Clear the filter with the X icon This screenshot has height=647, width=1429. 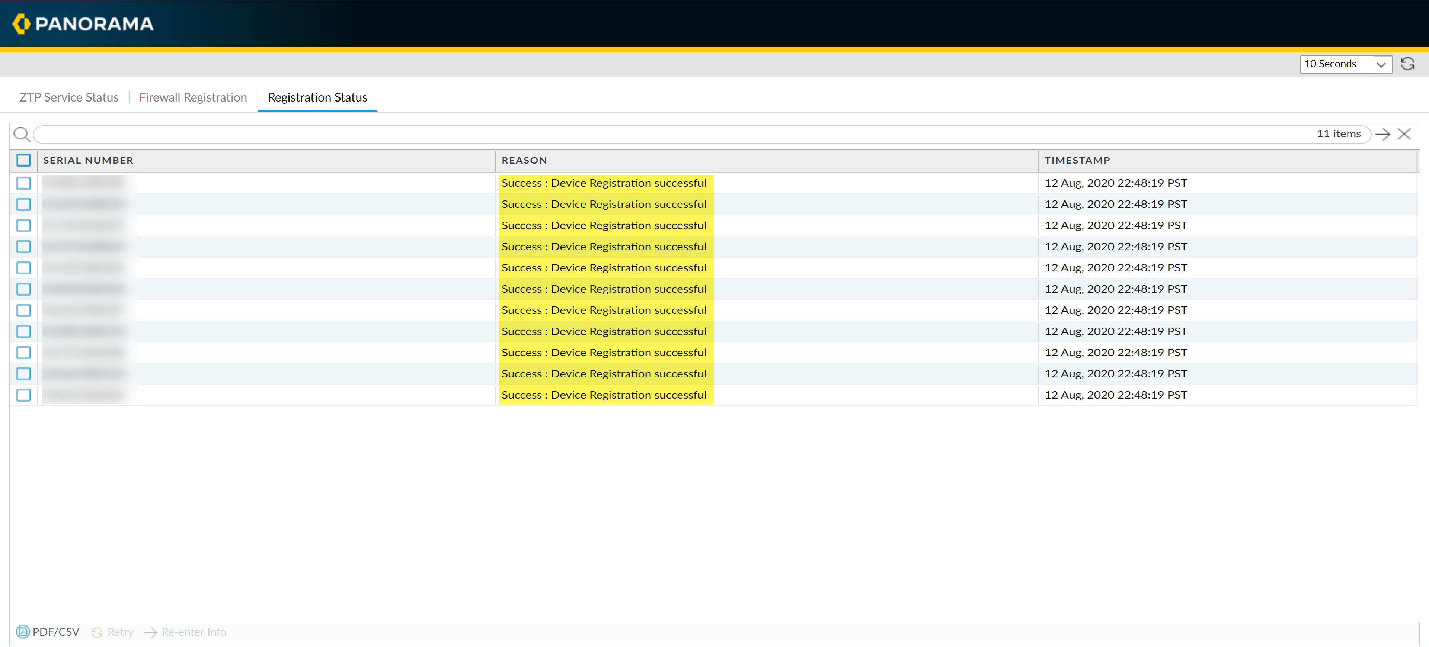[x=1404, y=134]
